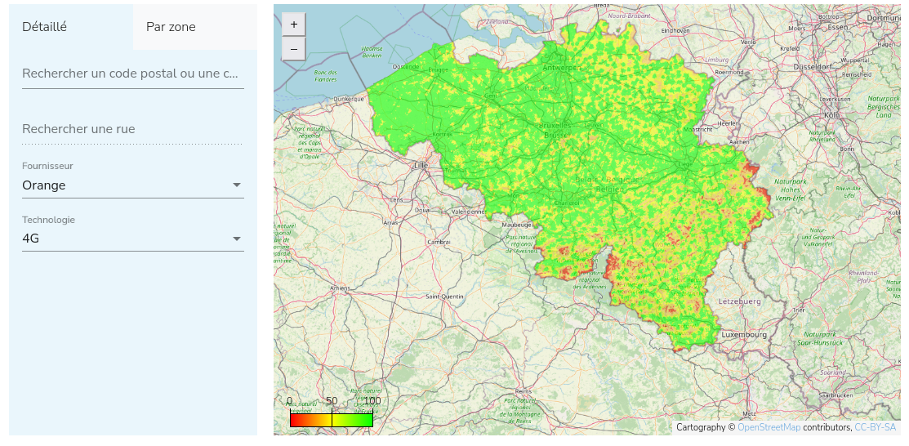Zoom in the map with plus button

click(294, 25)
